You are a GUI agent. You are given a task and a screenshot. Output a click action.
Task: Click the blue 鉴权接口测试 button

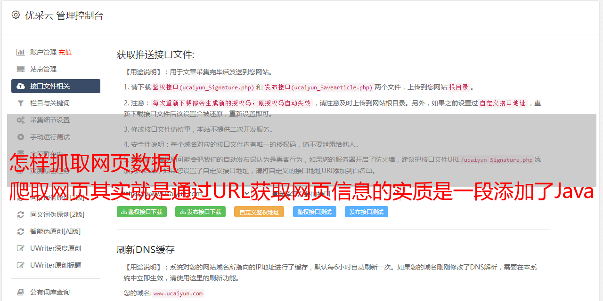pyautogui.click(x=315, y=212)
